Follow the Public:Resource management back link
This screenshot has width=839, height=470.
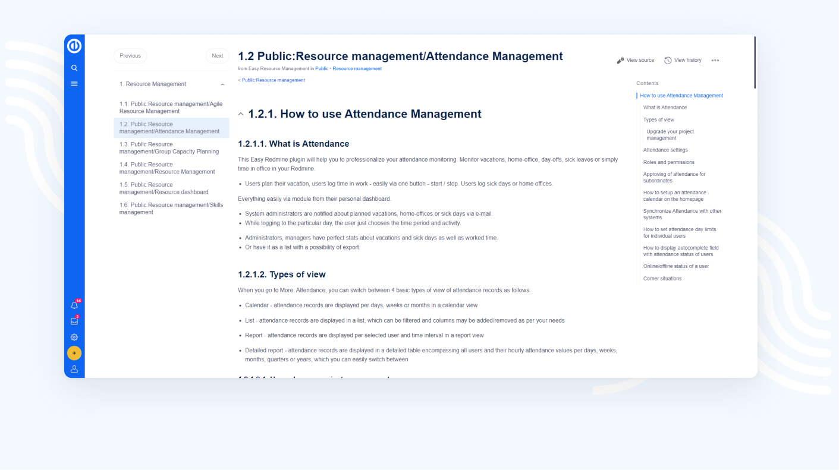click(272, 80)
